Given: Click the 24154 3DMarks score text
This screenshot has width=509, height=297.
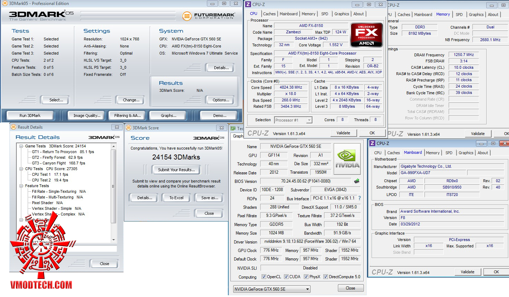Looking at the screenshot, I should coord(176,157).
